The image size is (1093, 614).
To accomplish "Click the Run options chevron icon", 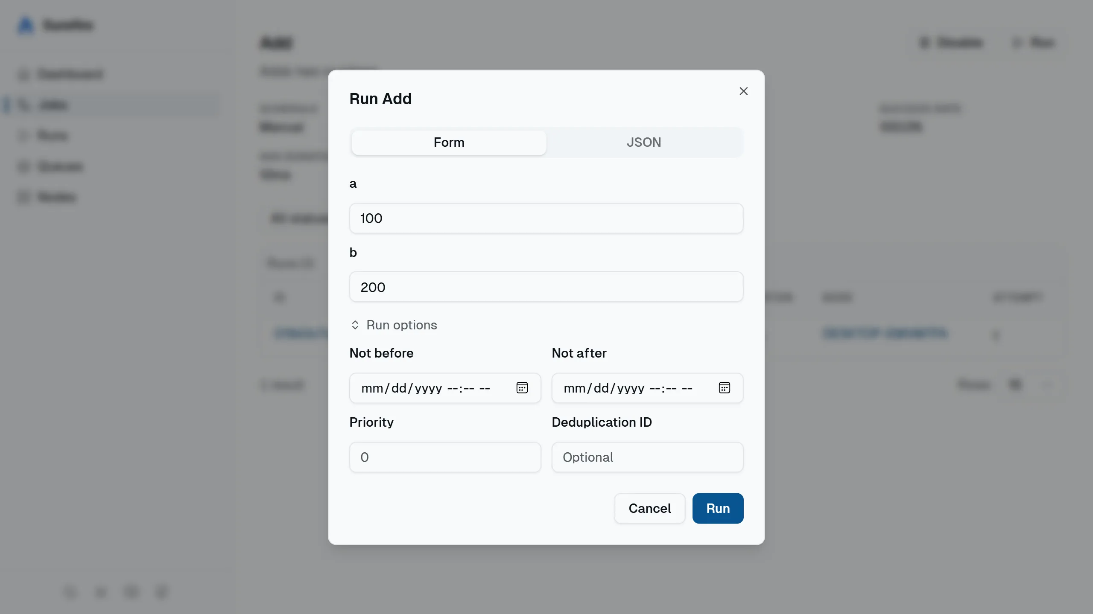I will [355, 325].
